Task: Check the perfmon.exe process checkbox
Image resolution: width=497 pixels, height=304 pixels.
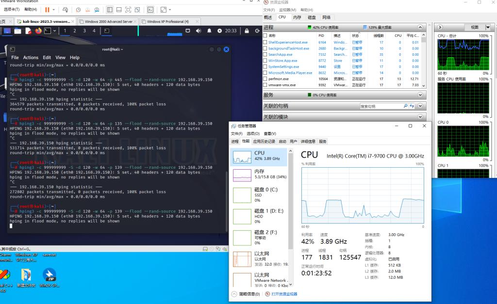Action: (265, 79)
